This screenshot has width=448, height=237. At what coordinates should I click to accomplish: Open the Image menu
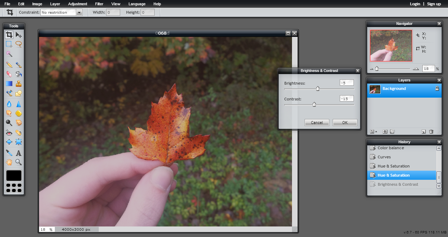pos(37,4)
